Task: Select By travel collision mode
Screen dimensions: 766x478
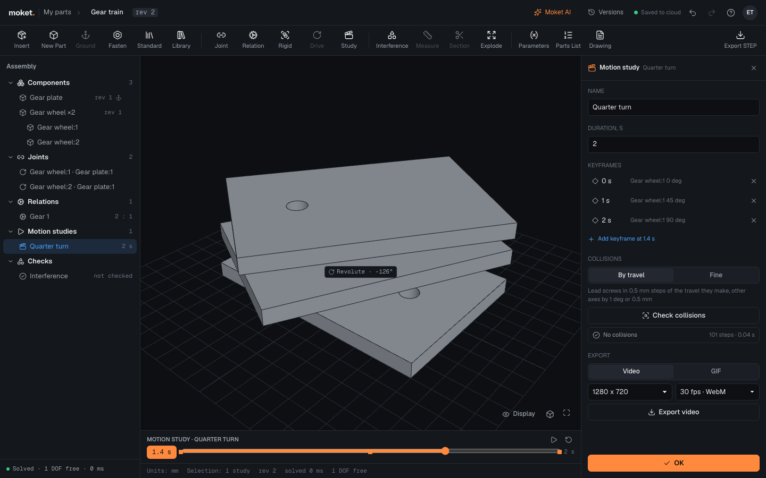Action: point(631,275)
